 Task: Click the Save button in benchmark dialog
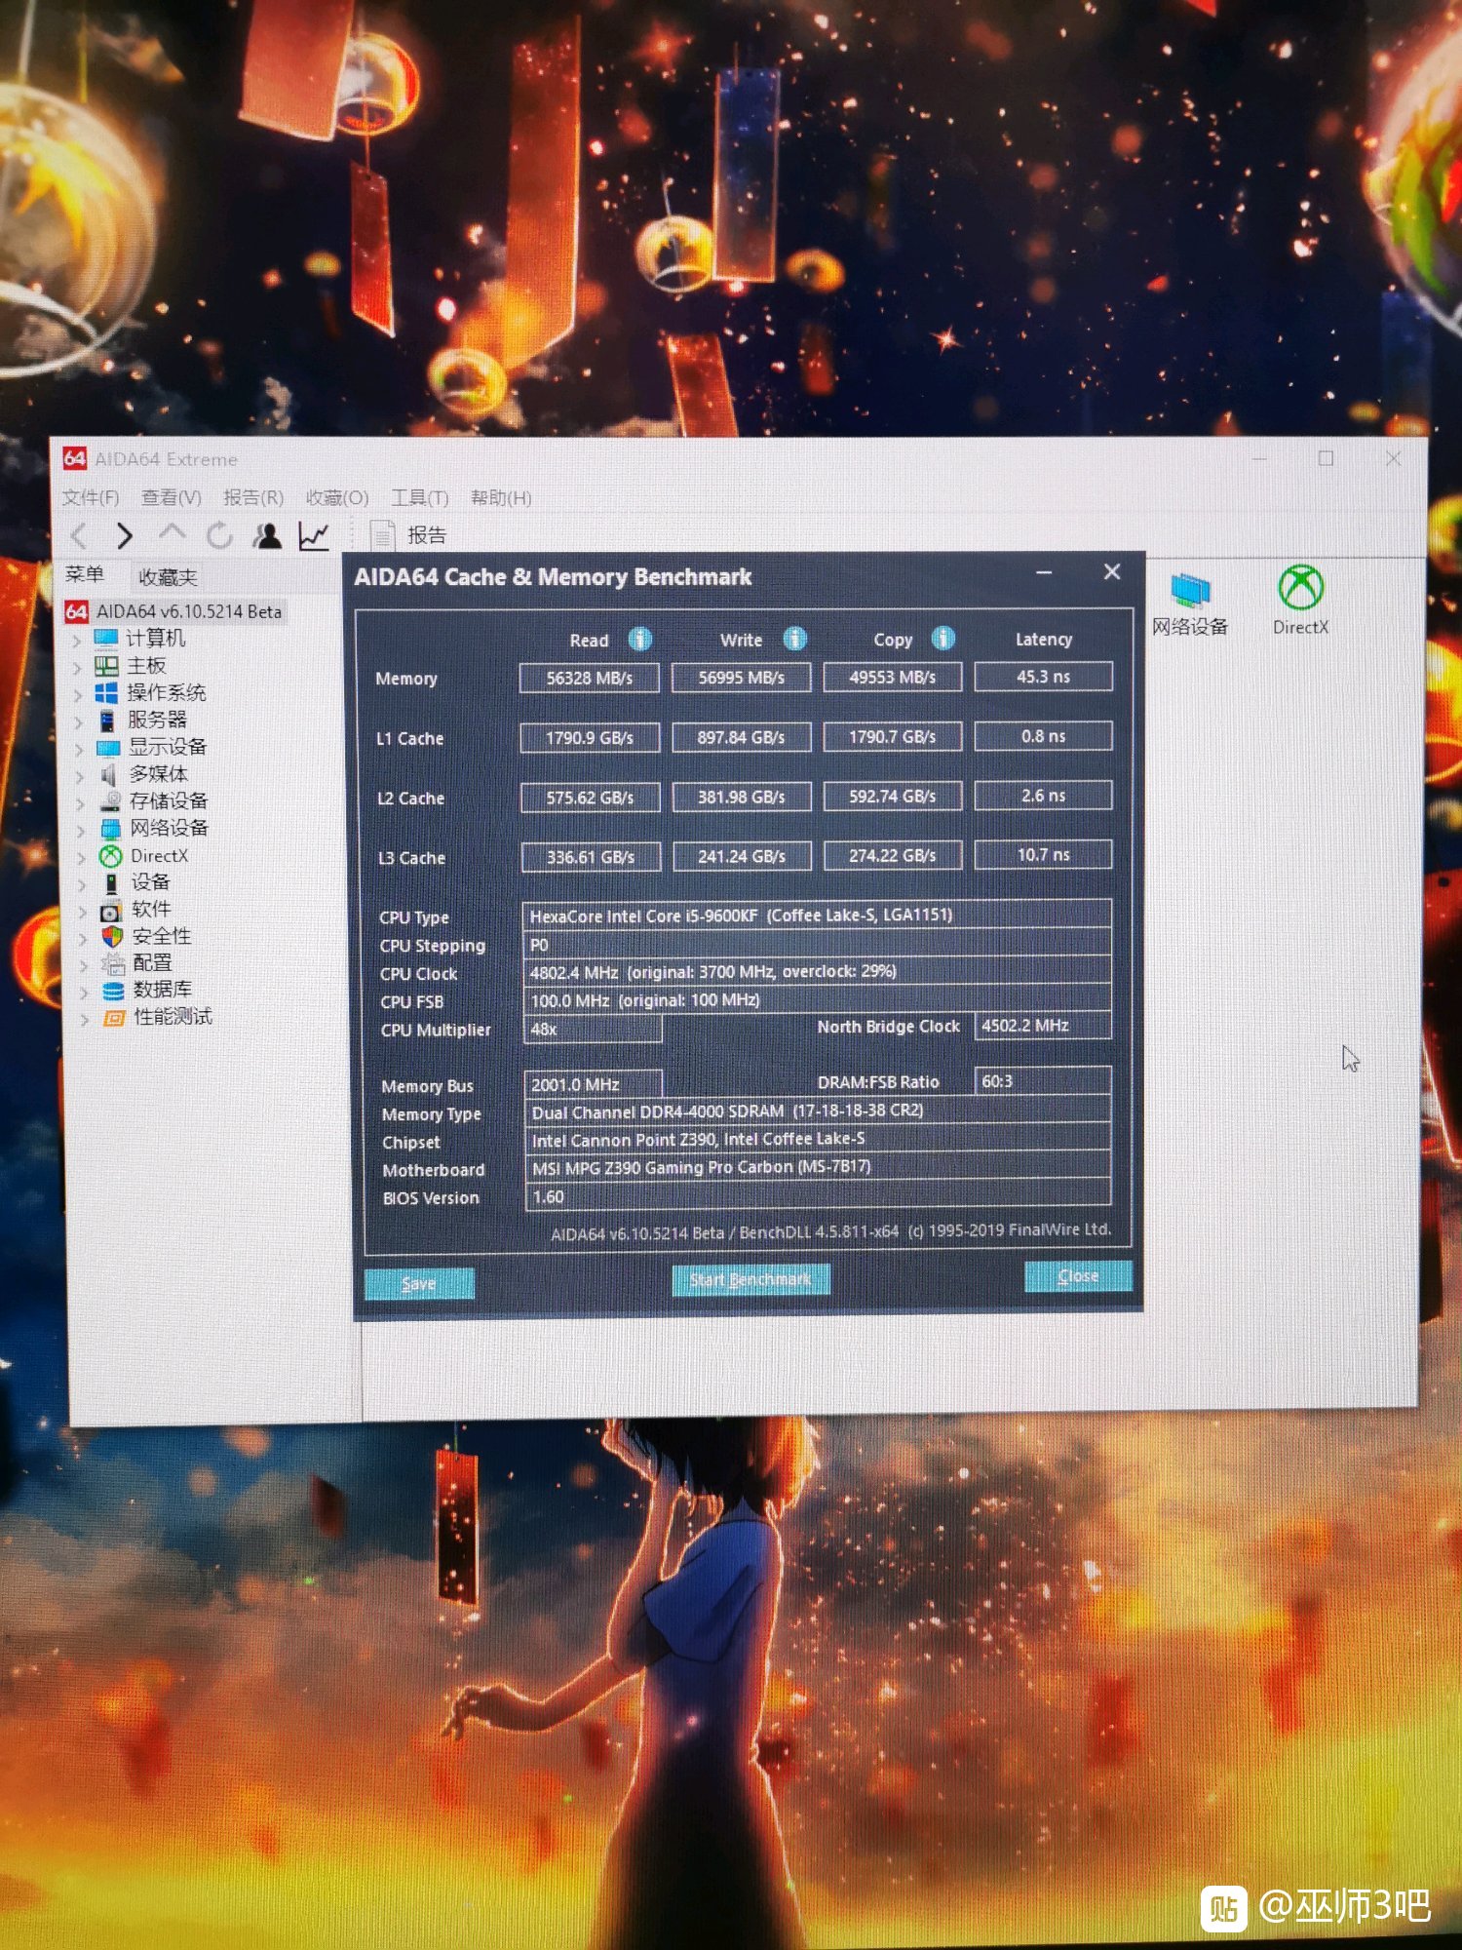click(419, 1284)
